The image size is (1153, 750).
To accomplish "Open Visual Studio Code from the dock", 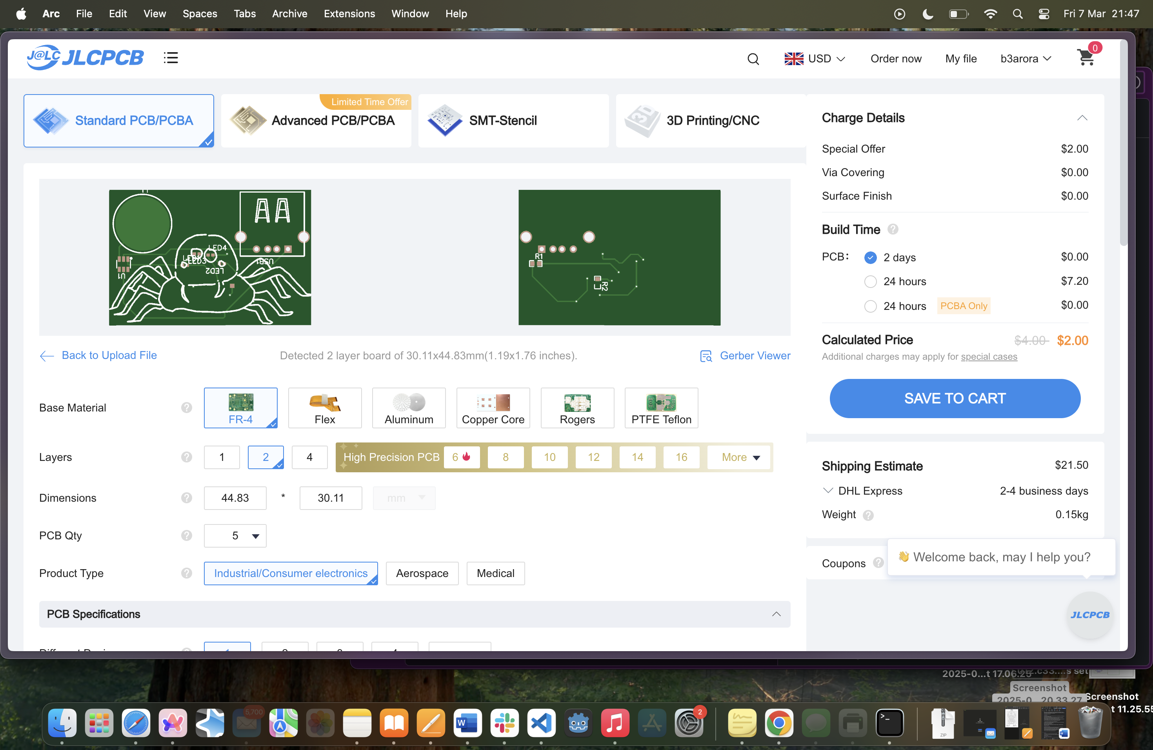I will (541, 723).
